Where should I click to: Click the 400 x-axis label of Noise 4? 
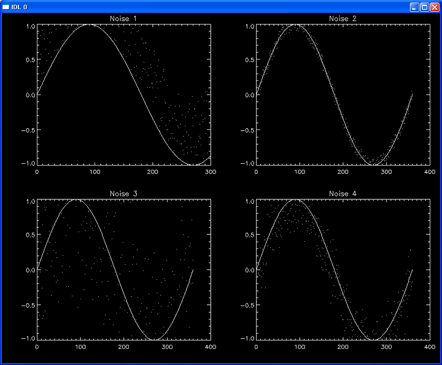(x=430, y=347)
